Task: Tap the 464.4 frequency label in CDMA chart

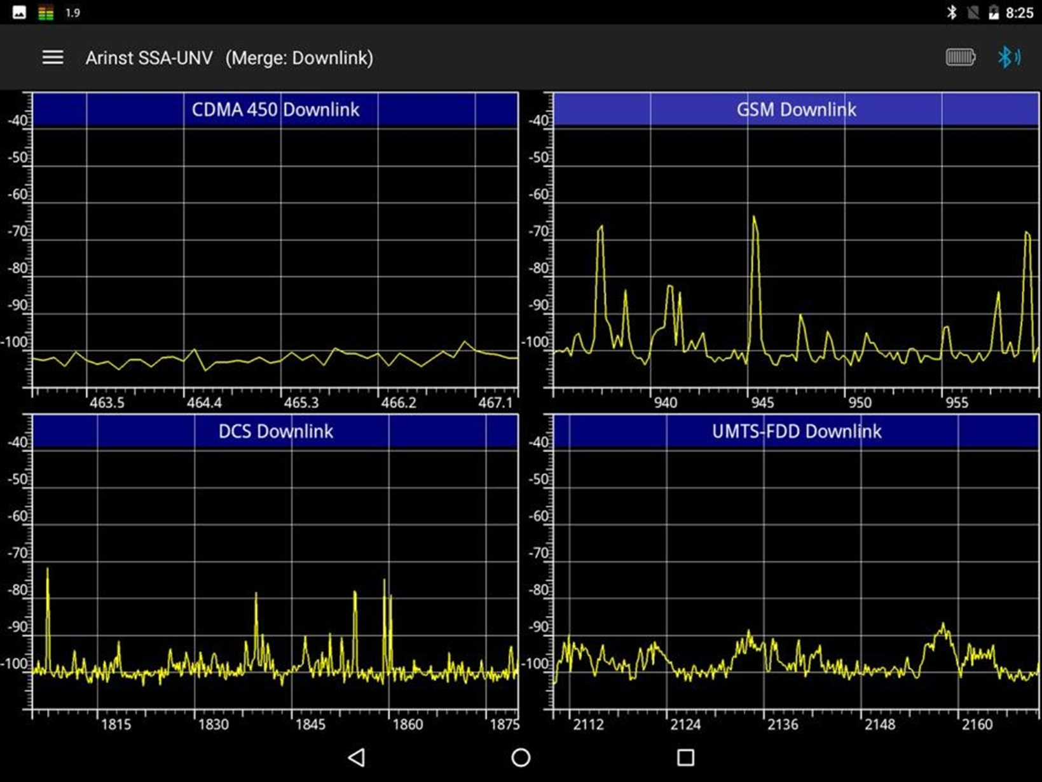Action: click(x=204, y=402)
